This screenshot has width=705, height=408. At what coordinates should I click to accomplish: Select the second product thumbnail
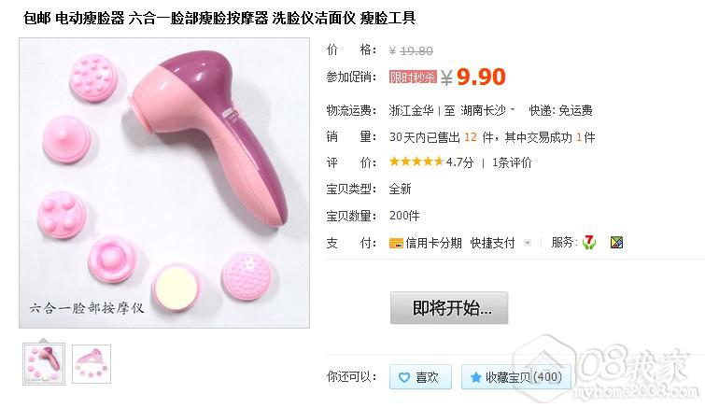92,364
